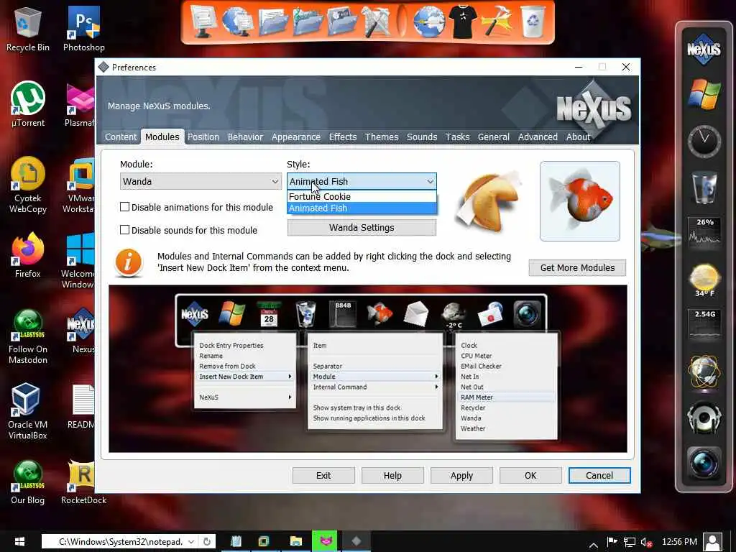Confirm with the OK button

[530, 476]
